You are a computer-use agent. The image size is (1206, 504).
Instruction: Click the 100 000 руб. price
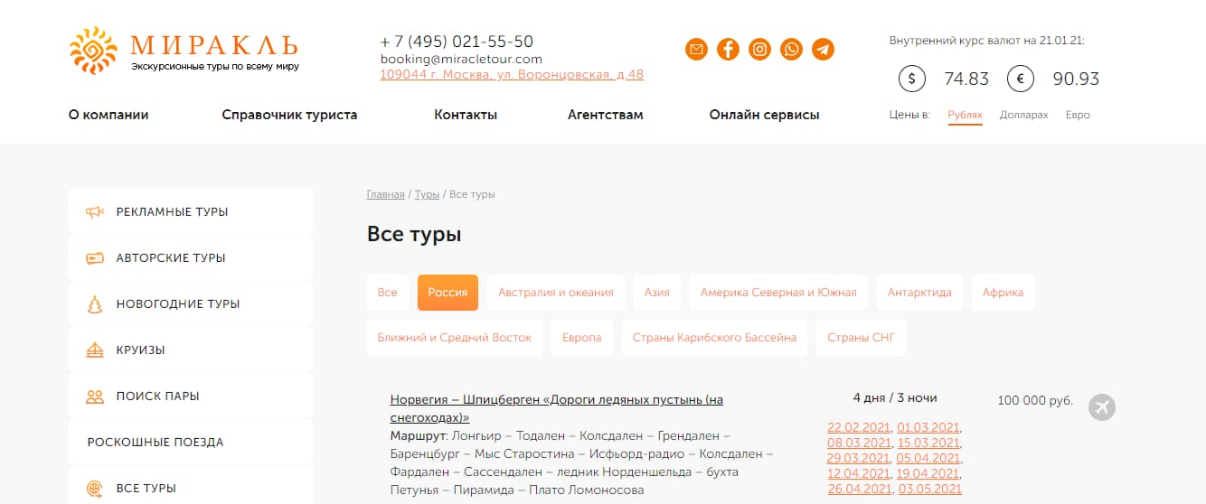tap(1035, 400)
